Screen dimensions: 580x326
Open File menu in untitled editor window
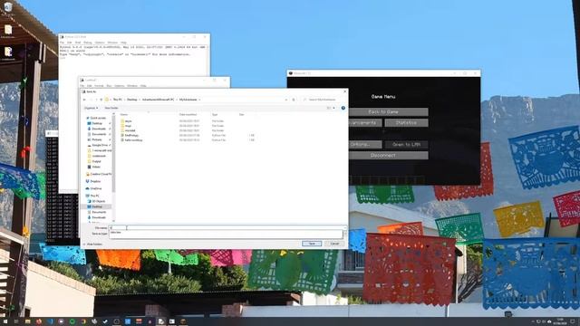[x=82, y=86]
